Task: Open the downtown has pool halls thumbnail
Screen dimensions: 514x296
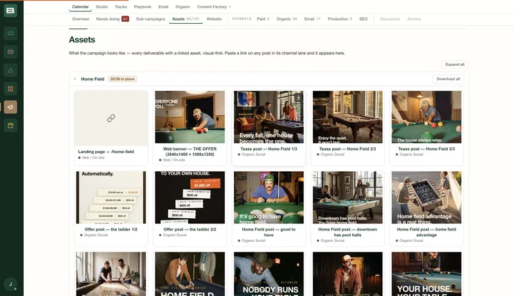Action: 348,198
